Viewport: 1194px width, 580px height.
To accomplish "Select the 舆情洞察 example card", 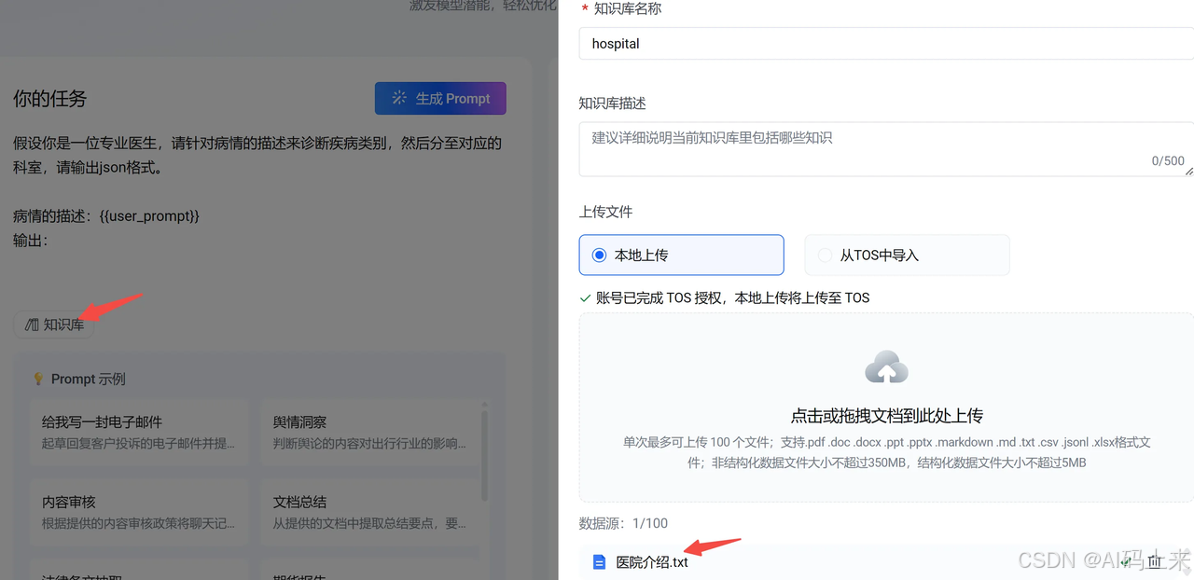I will click(x=369, y=433).
